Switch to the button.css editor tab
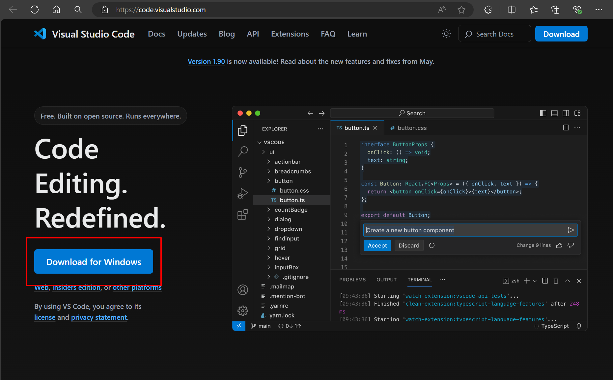Viewport: 613px width, 380px height. tap(408, 128)
